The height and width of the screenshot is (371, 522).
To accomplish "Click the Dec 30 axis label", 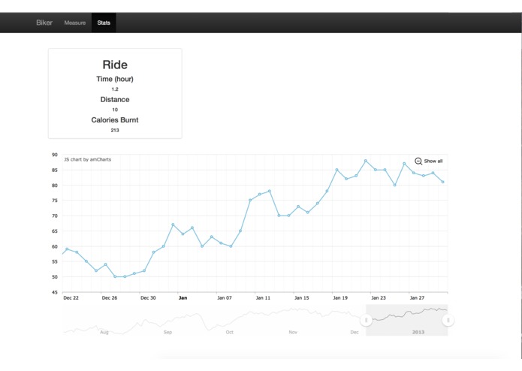I will click(148, 298).
